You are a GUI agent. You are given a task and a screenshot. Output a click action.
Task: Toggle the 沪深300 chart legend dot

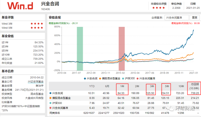[x=123, y=79]
